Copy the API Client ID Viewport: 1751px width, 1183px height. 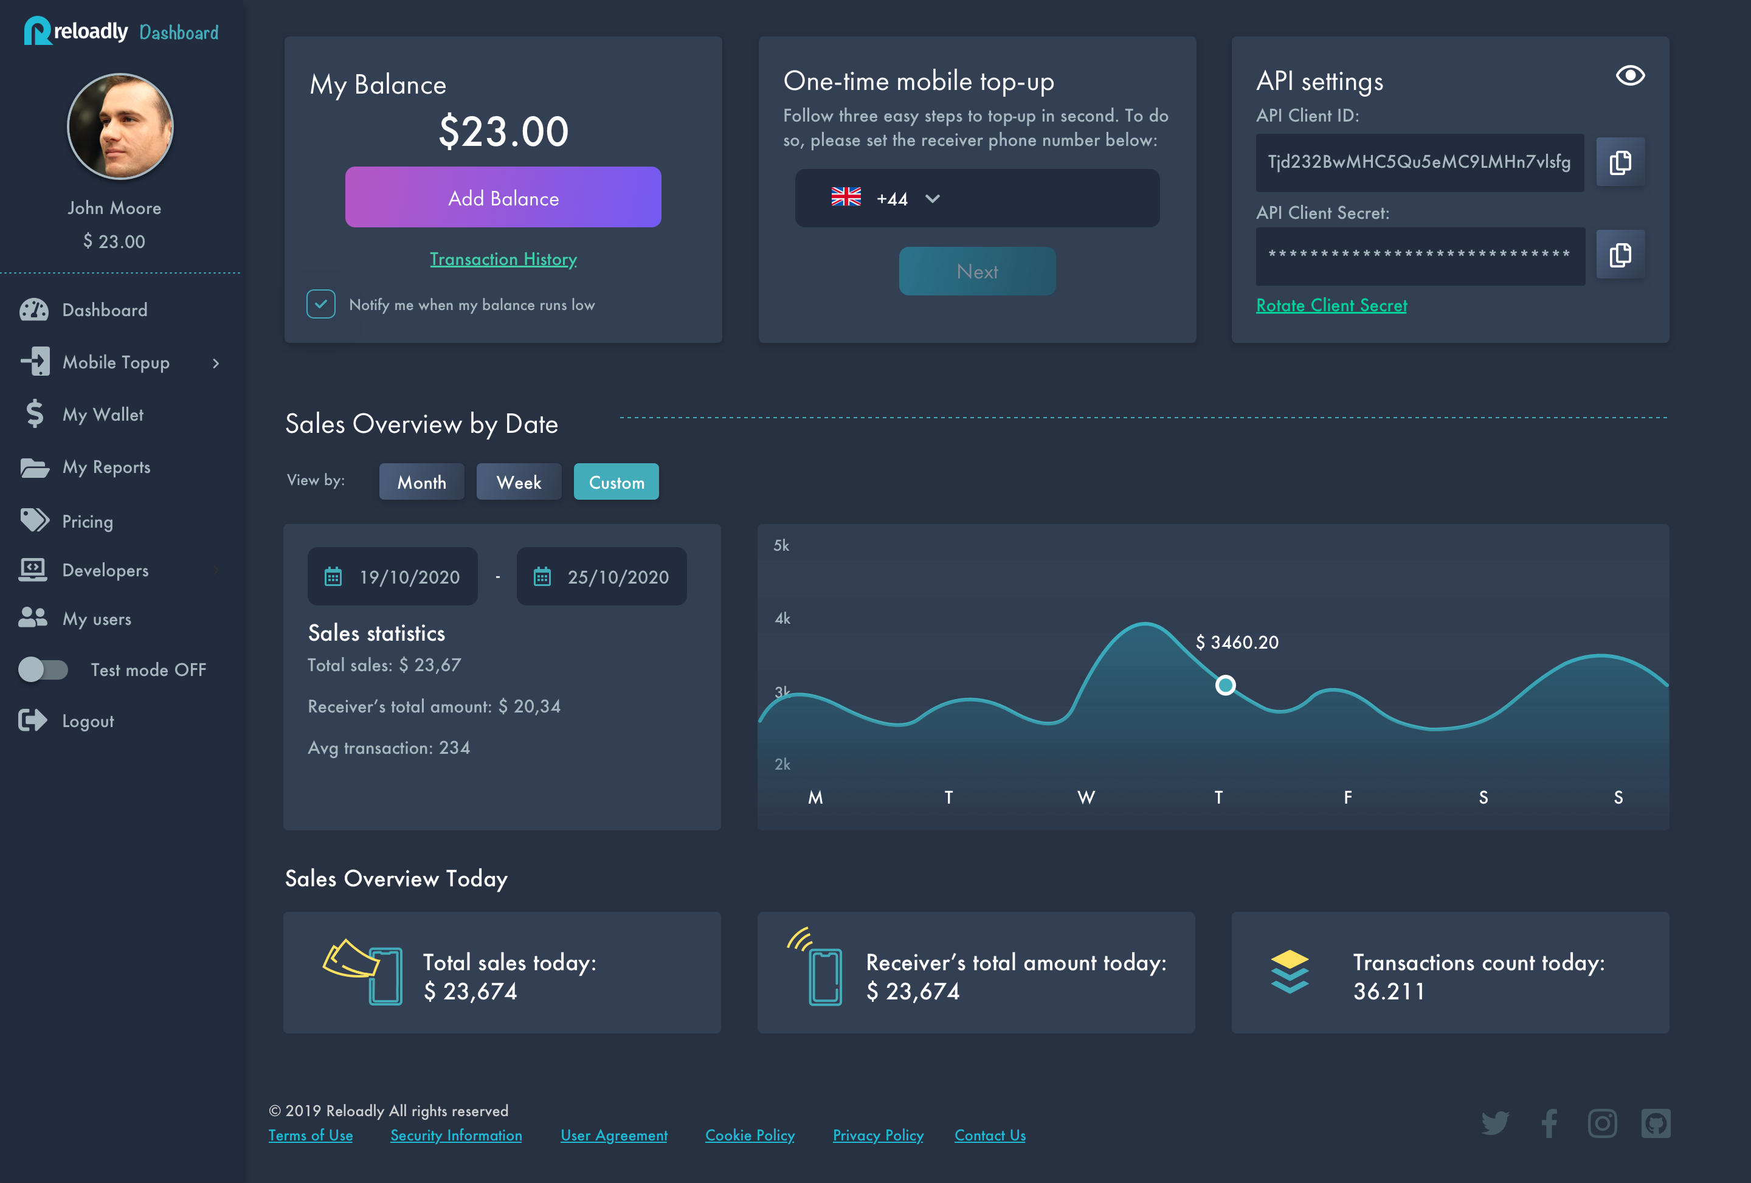pyautogui.click(x=1620, y=162)
